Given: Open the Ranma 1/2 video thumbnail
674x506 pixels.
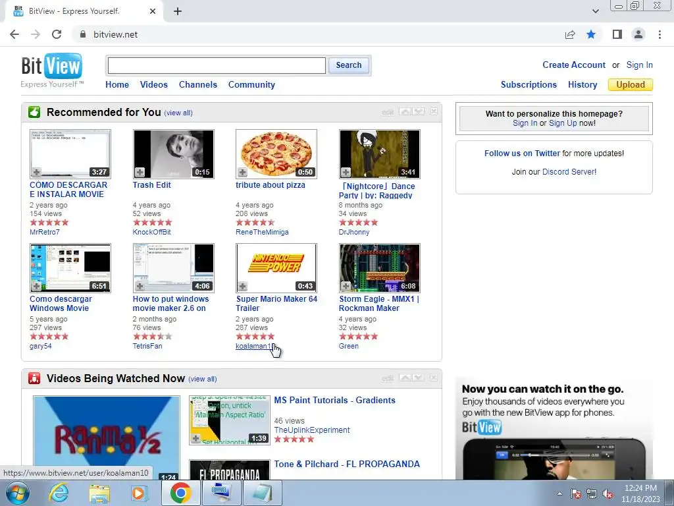Looking at the screenshot, I should (107, 437).
